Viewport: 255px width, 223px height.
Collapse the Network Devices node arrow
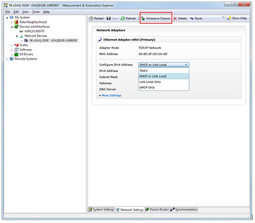(x=17, y=36)
